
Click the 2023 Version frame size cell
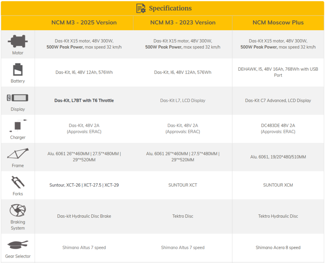click(183, 157)
